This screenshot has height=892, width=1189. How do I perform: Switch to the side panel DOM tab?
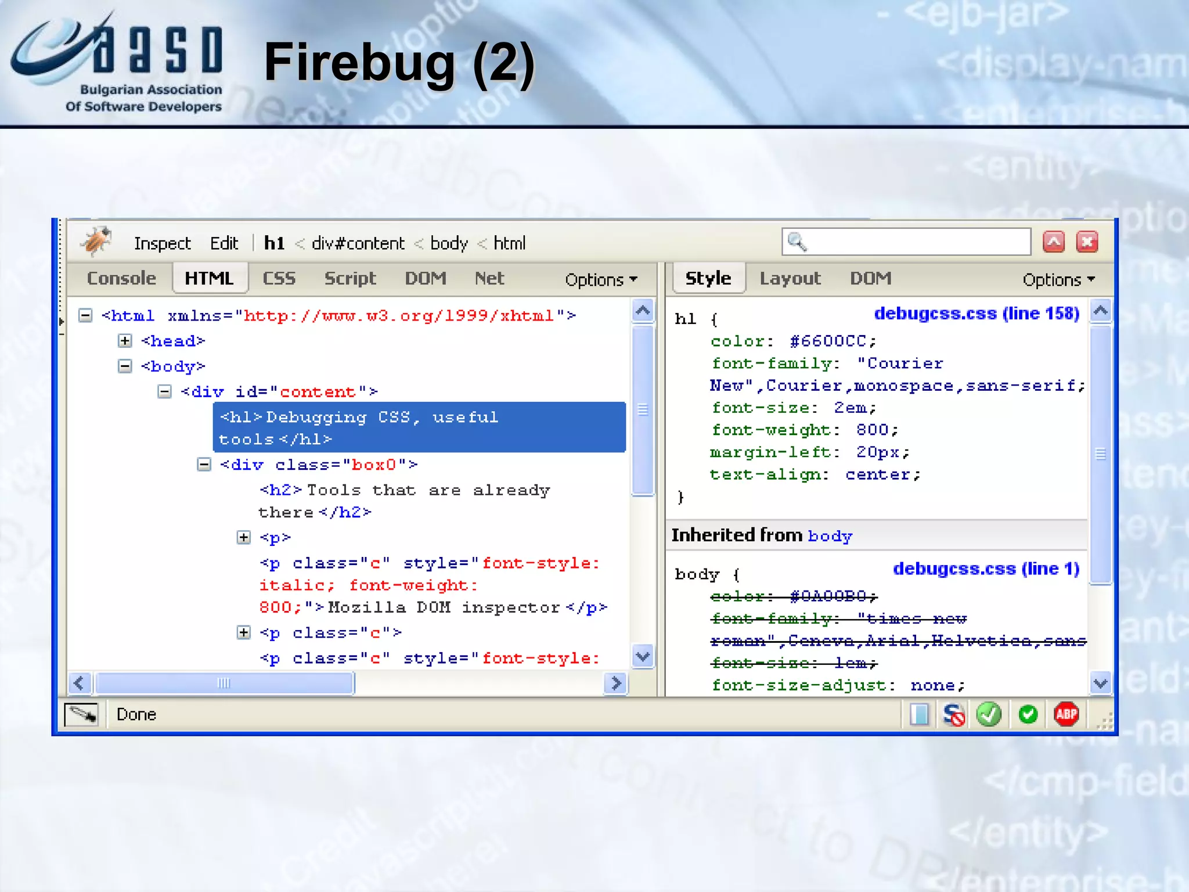(870, 278)
